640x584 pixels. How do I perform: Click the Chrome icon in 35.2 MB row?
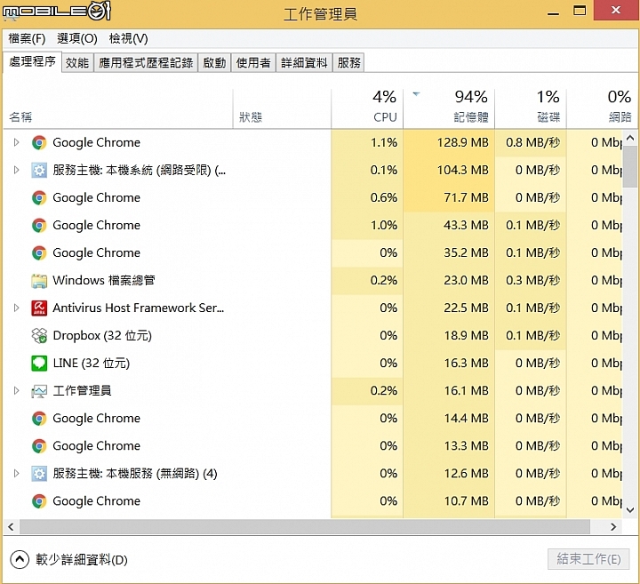[39, 253]
